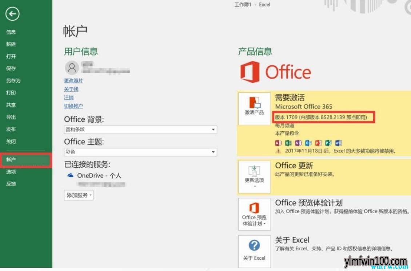Click the 激活产品 button
The width and height of the screenshot is (411, 271).
[254, 108]
